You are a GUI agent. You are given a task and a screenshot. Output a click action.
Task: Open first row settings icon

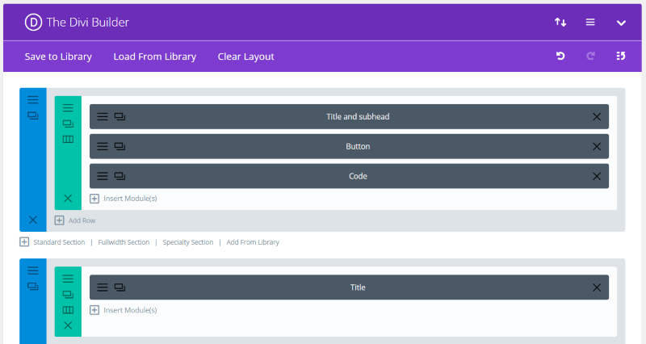click(x=68, y=108)
